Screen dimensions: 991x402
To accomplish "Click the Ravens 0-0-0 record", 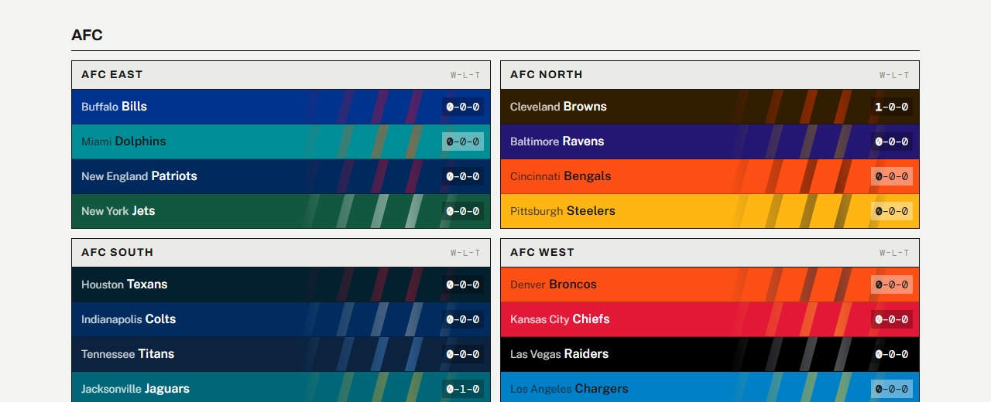I will pos(892,141).
